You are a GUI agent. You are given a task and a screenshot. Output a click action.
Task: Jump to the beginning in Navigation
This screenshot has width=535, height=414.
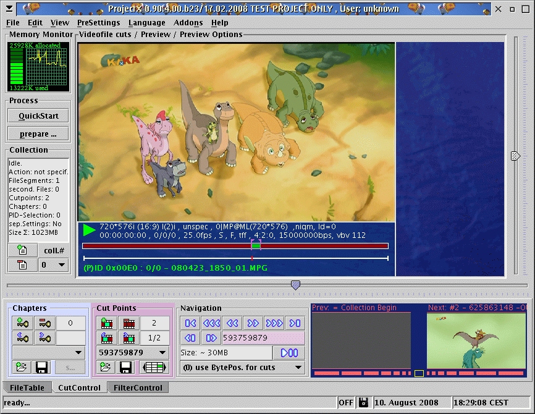190,323
